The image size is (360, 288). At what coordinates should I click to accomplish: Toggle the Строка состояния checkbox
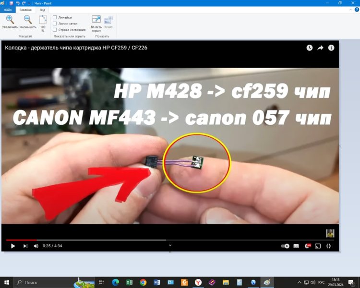(55, 30)
